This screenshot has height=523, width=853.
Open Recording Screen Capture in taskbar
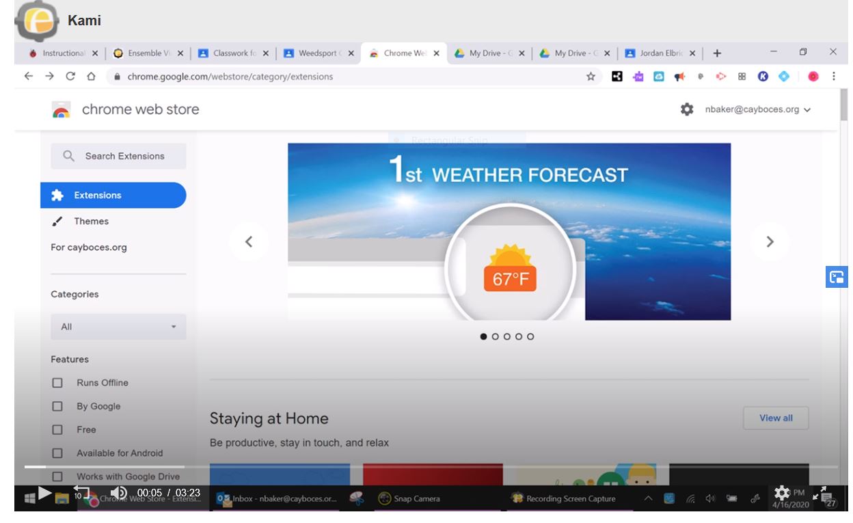pos(563,498)
